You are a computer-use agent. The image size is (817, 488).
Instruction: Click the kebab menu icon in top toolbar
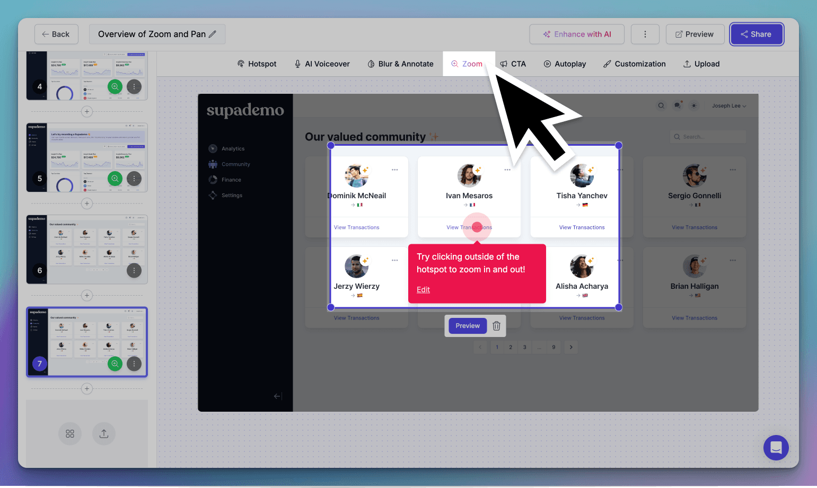tap(645, 34)
